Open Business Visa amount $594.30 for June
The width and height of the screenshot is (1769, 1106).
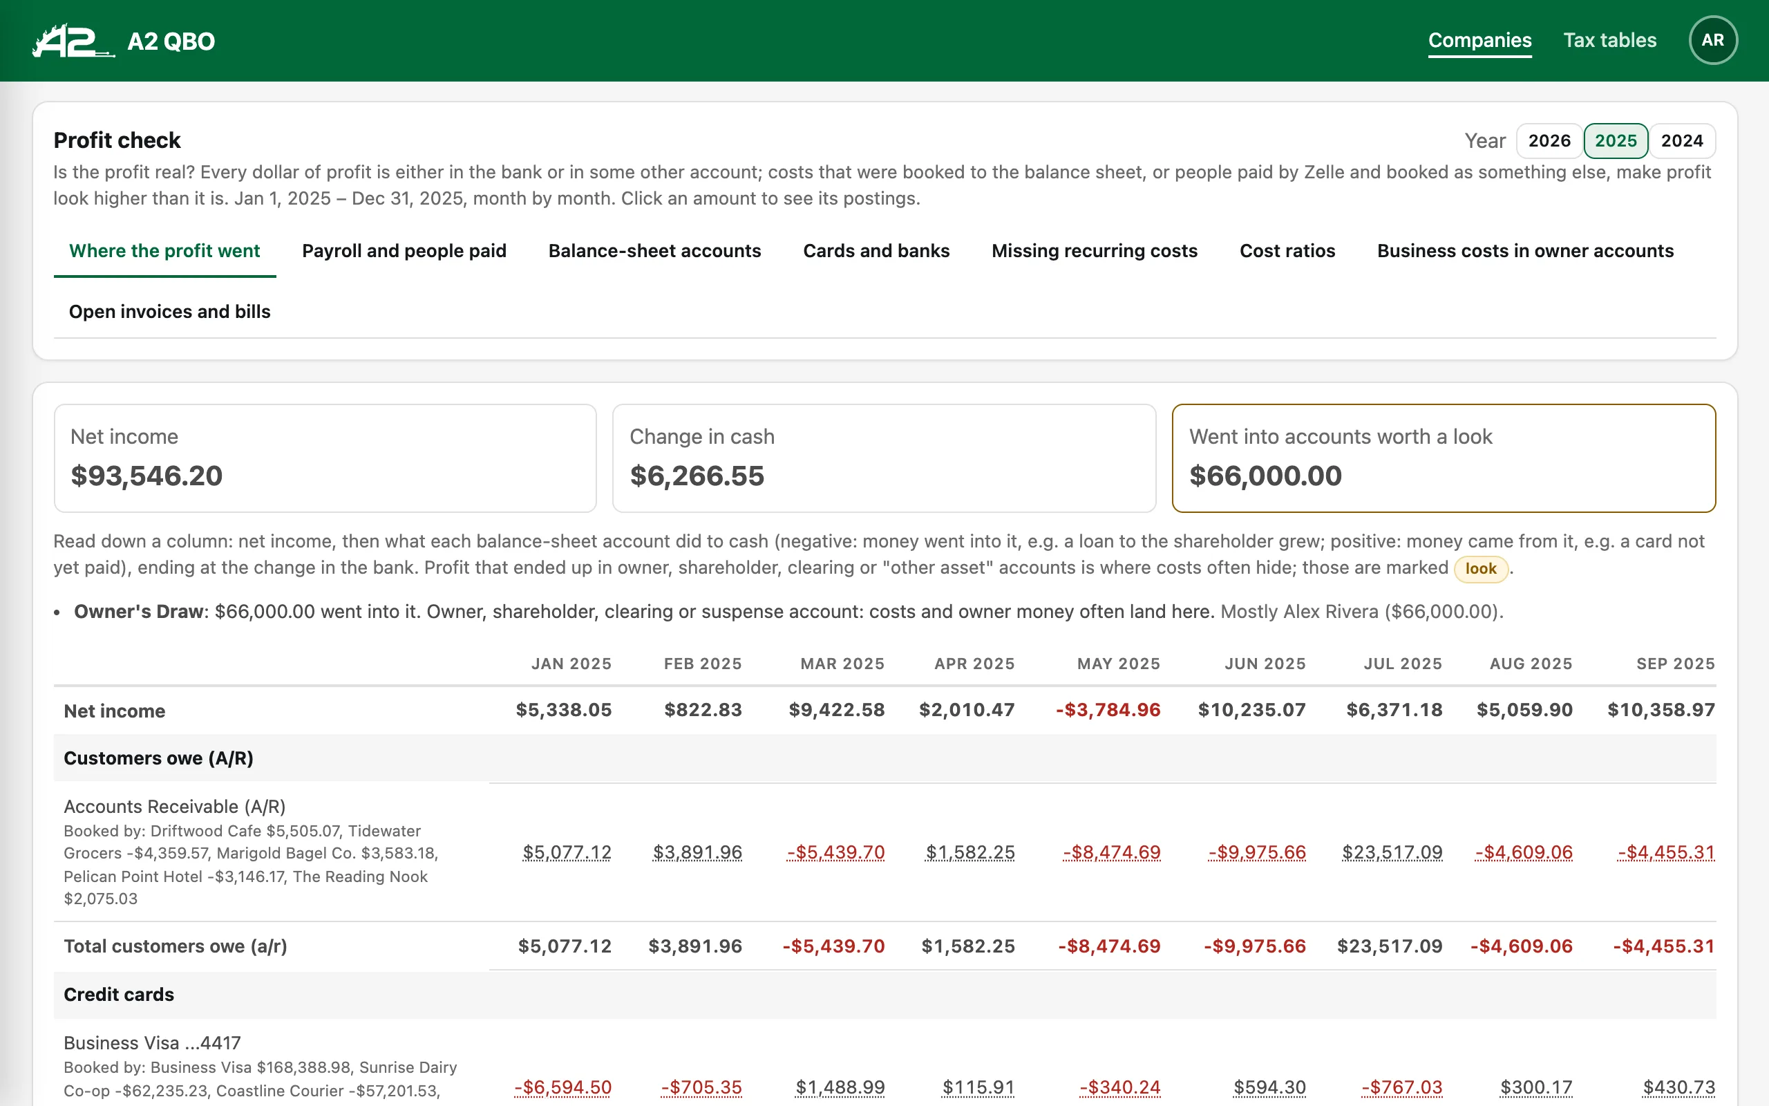click(1269, 1088)
